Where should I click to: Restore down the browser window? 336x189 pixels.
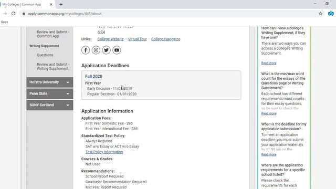point(327,4)
